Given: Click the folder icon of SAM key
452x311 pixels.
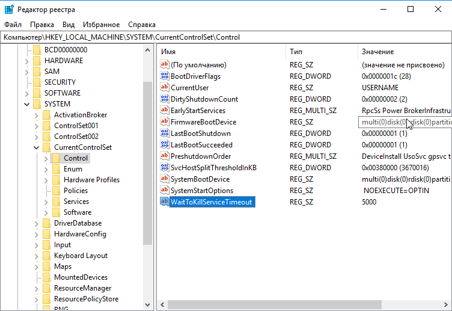Looking at the screenshot, I should (x=37, y=72).
